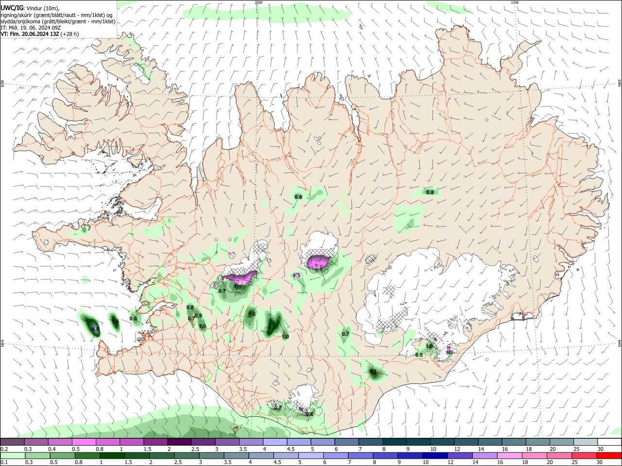Viewport: 622px width, 466px height.
Task: Select the 0.3 mauve swatch in upper legend row
Action: click(x=36, y=442)
